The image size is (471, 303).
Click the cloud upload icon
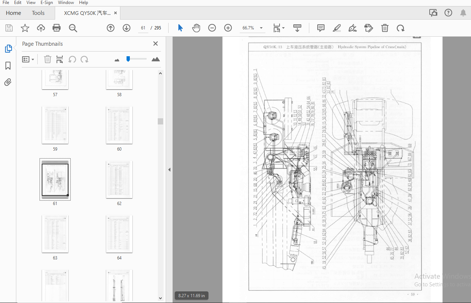41,28
